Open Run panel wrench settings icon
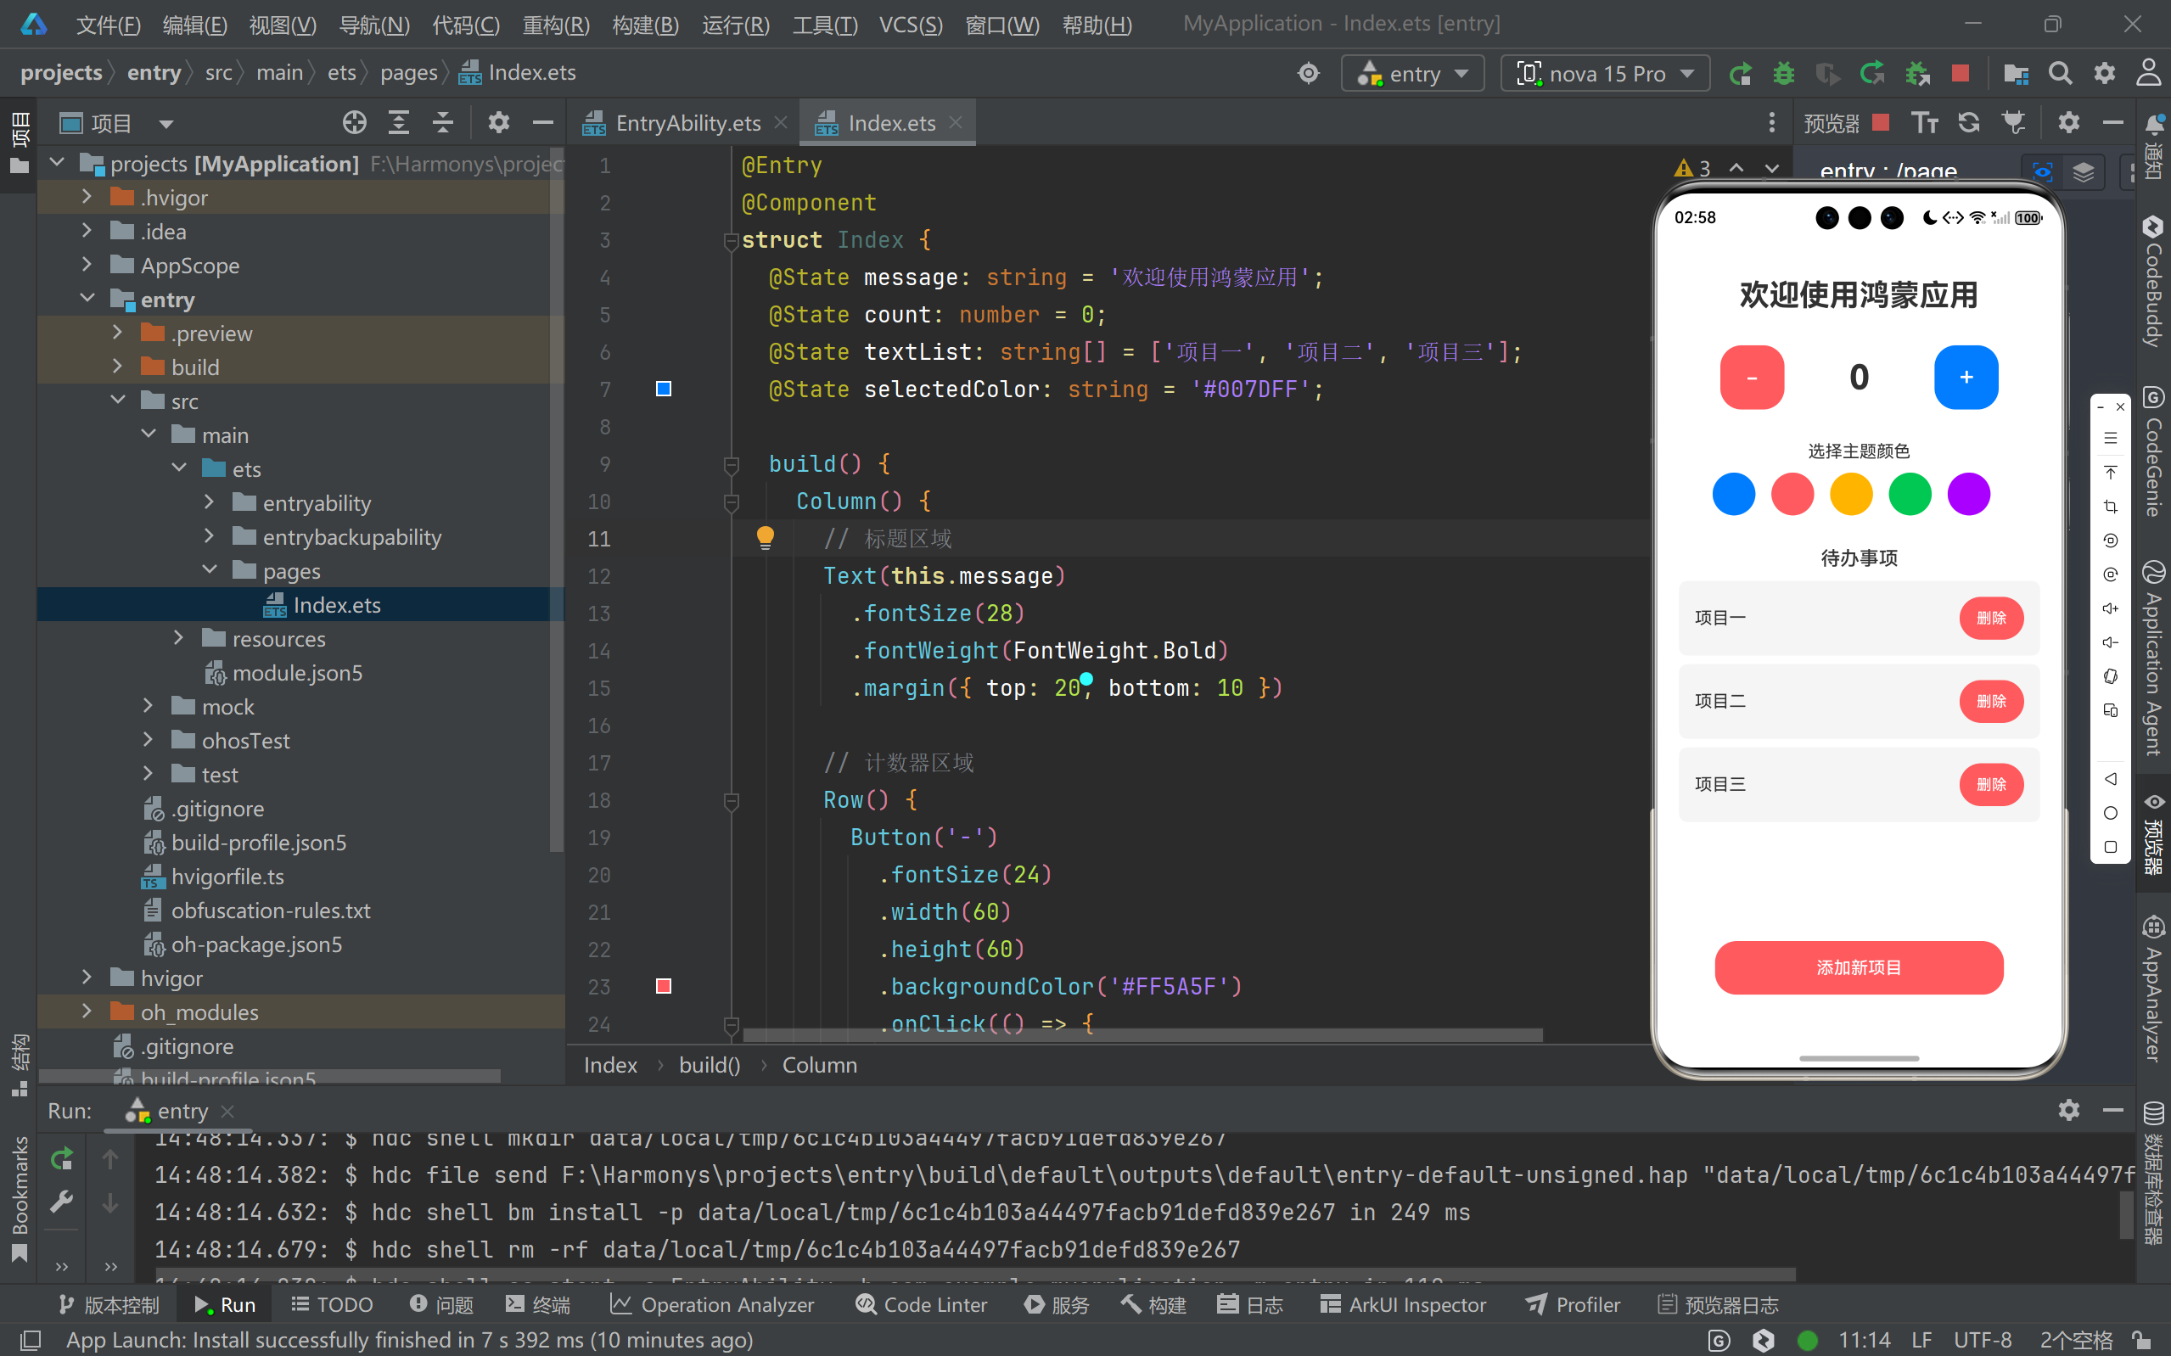Image resolution: width=2171 pixels, height=1356 pixels. 61,1201
